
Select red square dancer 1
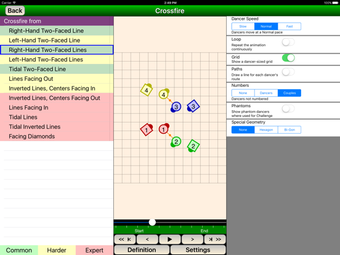147,130
